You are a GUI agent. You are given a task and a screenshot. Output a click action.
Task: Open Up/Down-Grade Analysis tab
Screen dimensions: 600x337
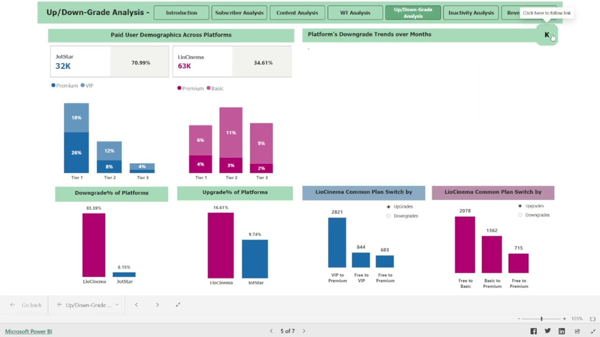[413, 13]
